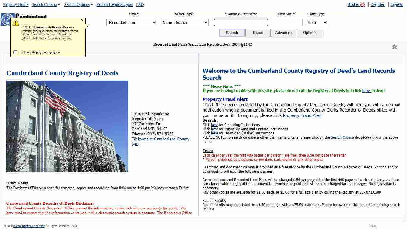Screen dimensions: 407x229
Task: Check 'Do not display pop-up again'
Action: tap(15, 52)
